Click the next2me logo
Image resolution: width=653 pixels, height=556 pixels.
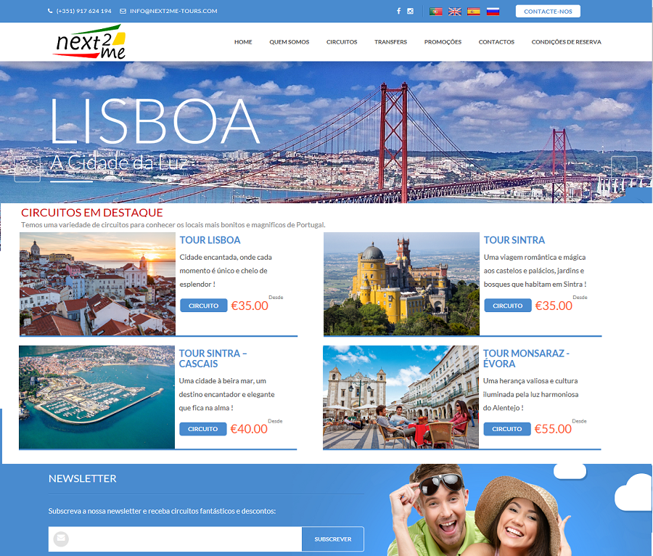coord(90,41)
